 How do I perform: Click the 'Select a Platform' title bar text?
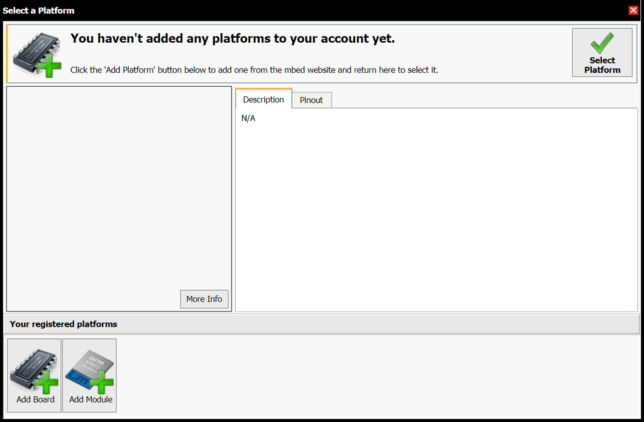38,10
